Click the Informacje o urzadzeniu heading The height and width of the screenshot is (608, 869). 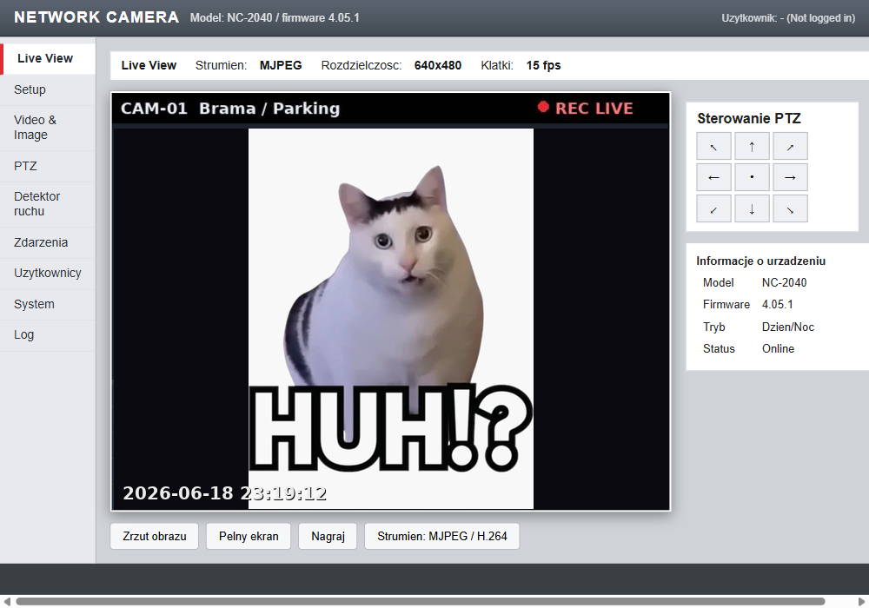[761, 261]
